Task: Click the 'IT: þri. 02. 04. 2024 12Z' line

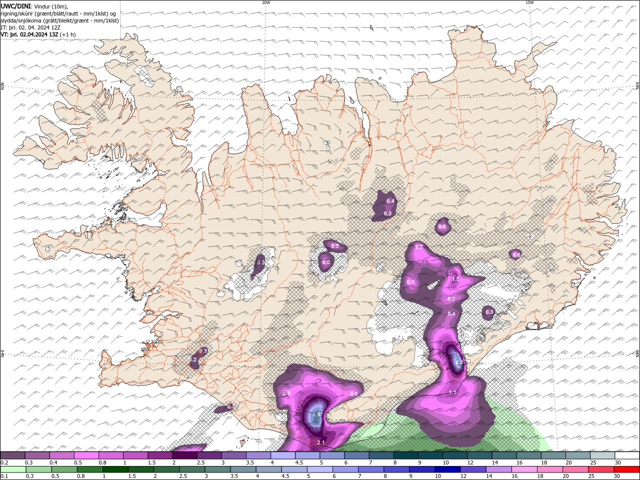Action: pos(30,27)
